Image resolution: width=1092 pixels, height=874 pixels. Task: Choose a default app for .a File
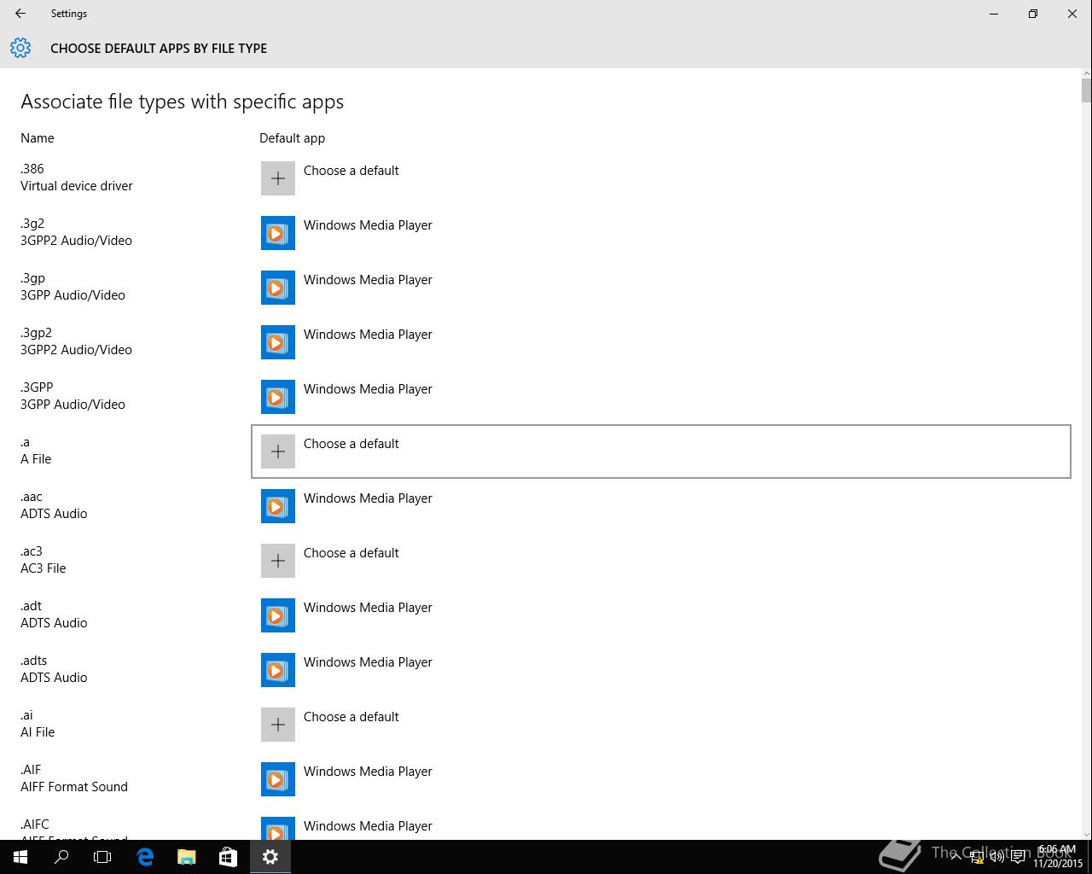(x=661, y=452)
